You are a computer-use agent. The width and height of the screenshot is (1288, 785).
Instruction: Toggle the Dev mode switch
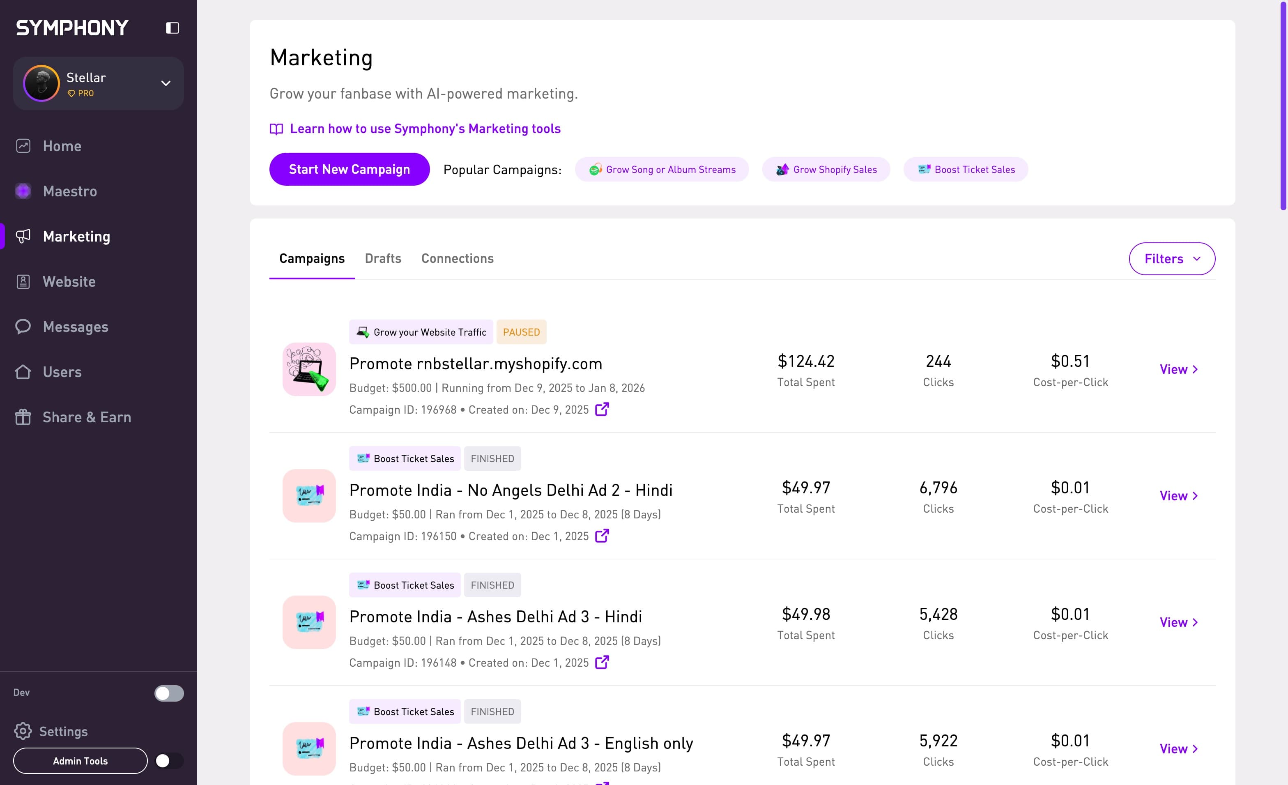tap(169, 693)
